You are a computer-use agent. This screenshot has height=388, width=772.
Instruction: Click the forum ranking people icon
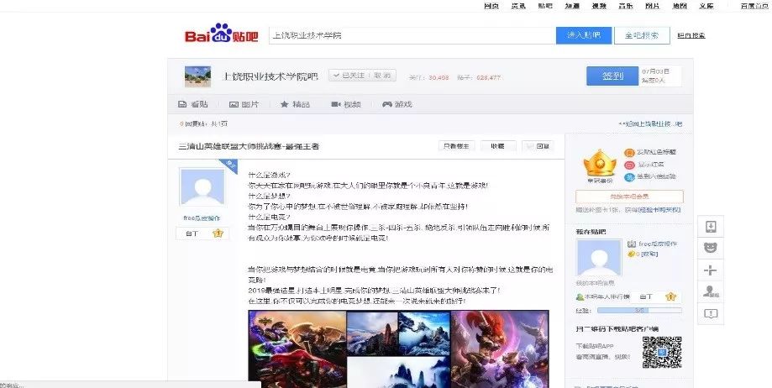coord(580,297)
